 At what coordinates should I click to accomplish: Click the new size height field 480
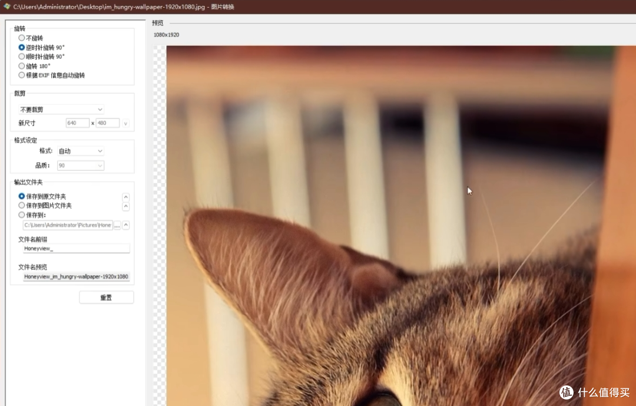108,123
